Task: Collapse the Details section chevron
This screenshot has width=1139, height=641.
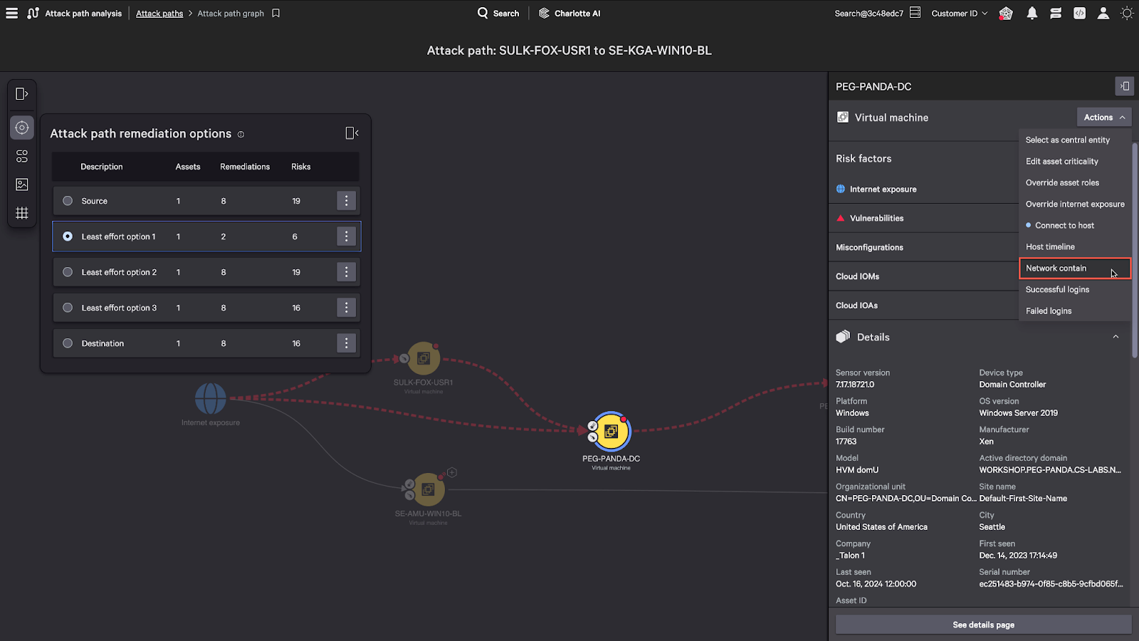Action: pyautogui.click(x=1116, y=337)
